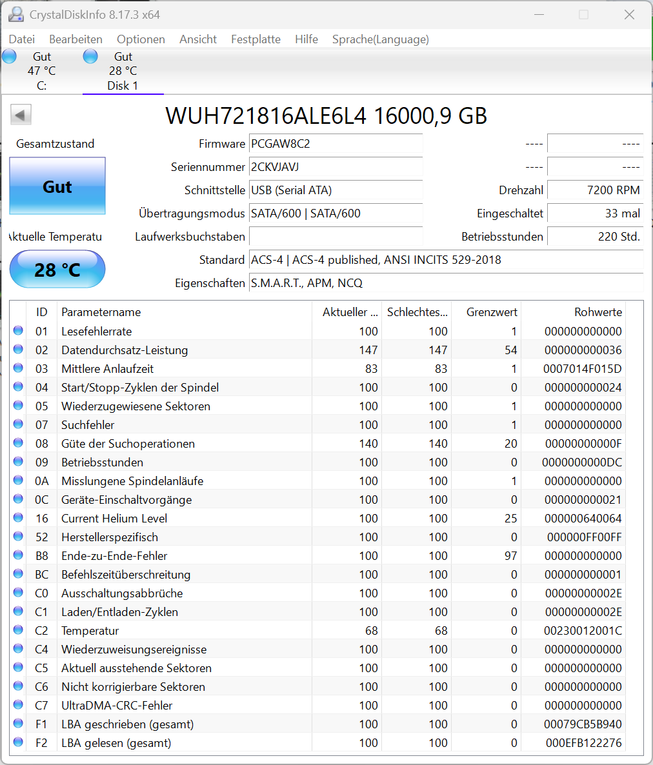Click the status orb of Wiederzugewiesene Sektoren row

click(18, 405)
